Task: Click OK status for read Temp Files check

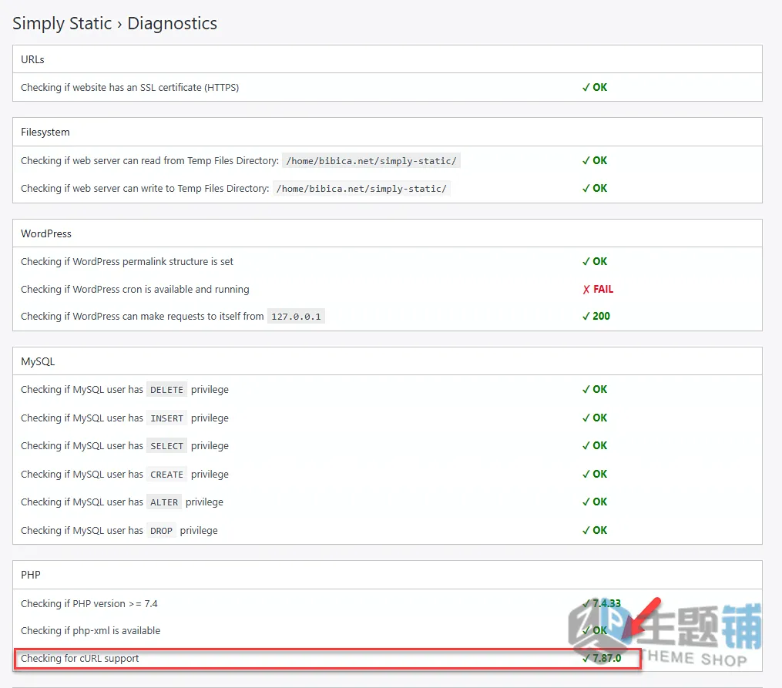Action: (595, 160)
